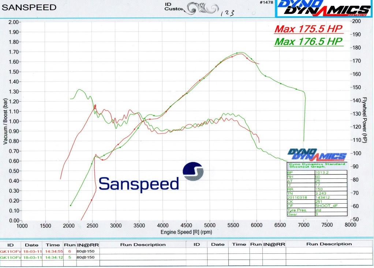Viewport: 374px width, 268px height.
Task: Click the 2500 rpm tick label
Action: pos(92,226)
